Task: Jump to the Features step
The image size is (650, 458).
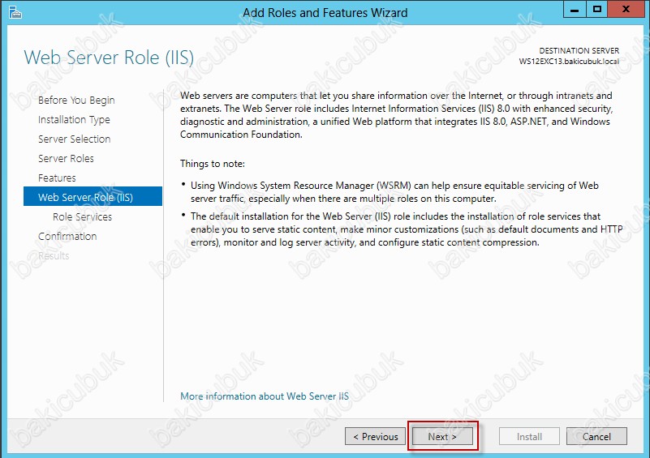Action: (57, 178)
